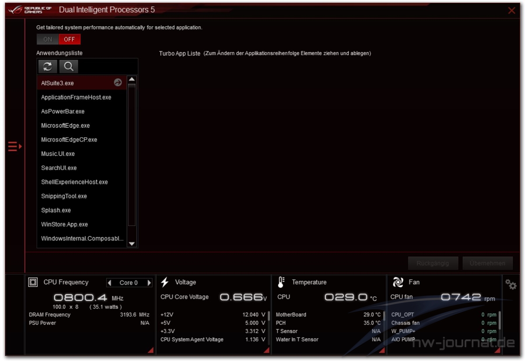The image size is (525, 361).
Task: Click the Anwendungsliste heading
Action: pos(59,53)
